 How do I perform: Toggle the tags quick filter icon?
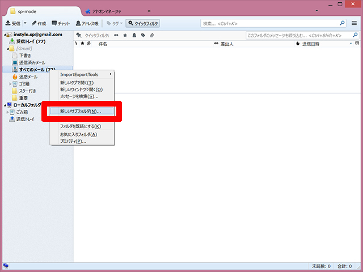pos(143,35)
